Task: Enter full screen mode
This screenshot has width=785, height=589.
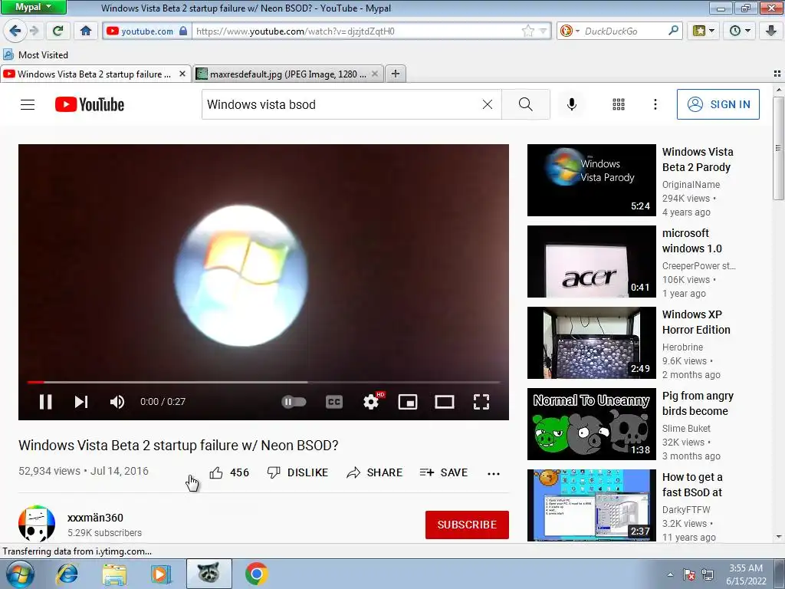Action: 481,402
